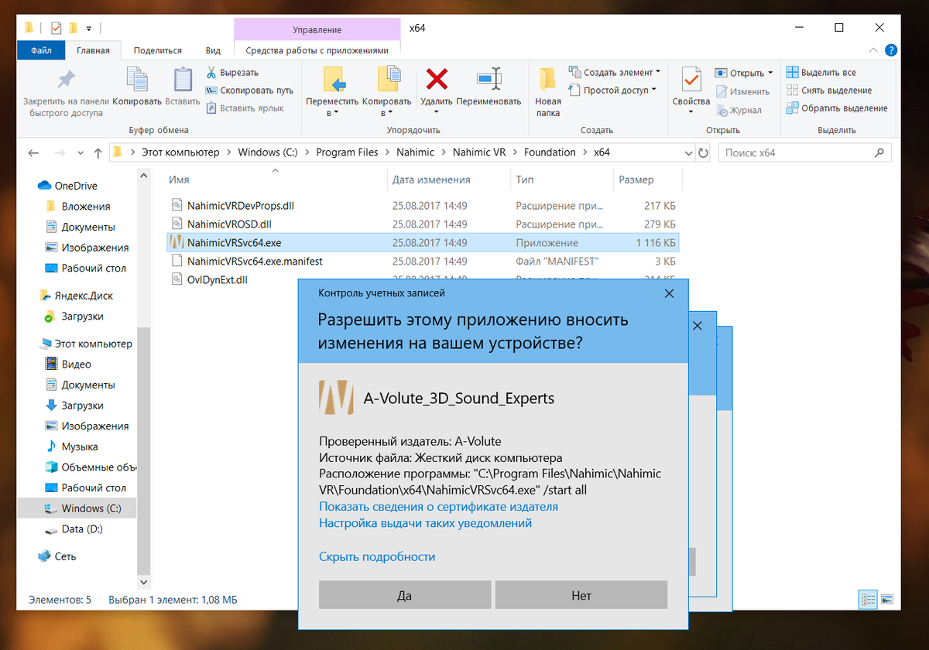The height and width of the screenshot is (650, 929).
Task: Click Скрыть подробности link
Action: pos(377,556)
